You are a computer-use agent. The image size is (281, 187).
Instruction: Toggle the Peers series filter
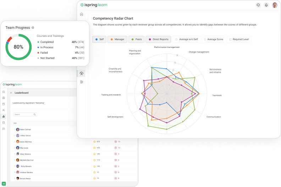pyautogui.click(x=136, y=39)
